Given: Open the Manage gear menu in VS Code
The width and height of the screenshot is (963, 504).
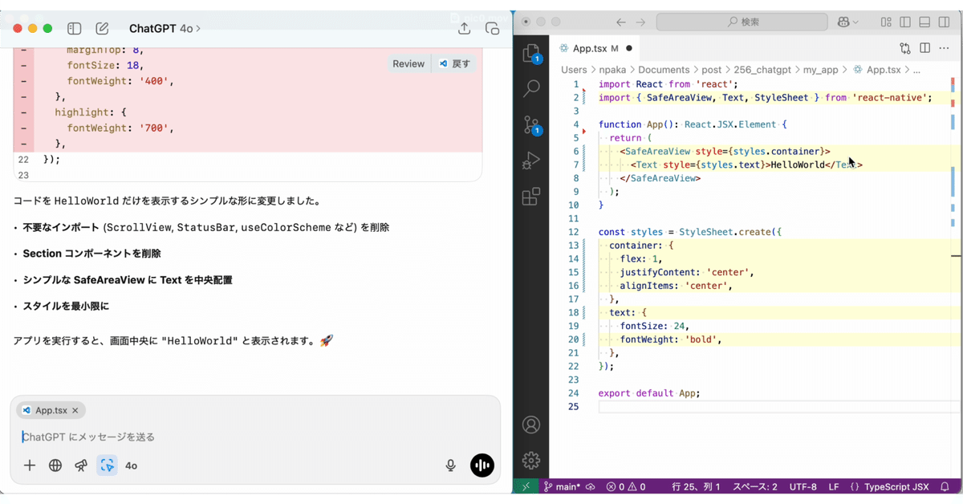Looking at the screenshot, I should 531,460.
